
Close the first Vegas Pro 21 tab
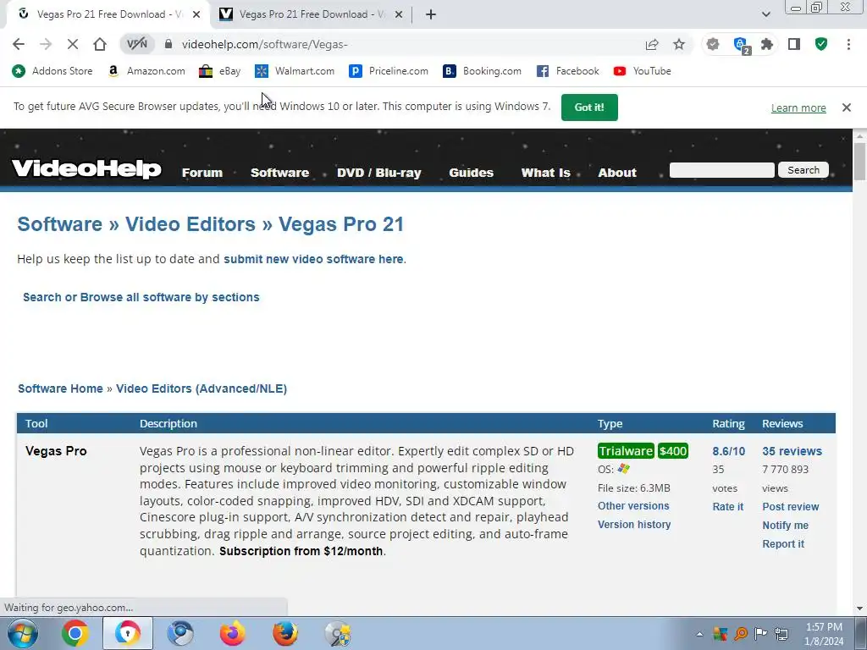coord(196,14)
